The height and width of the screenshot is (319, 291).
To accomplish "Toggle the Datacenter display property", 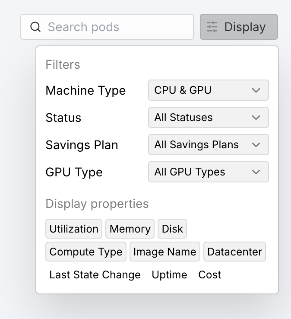I will 234,252.
